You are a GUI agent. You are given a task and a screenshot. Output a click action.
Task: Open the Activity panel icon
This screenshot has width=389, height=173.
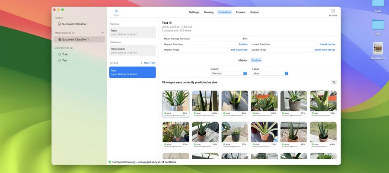point(333,11)
